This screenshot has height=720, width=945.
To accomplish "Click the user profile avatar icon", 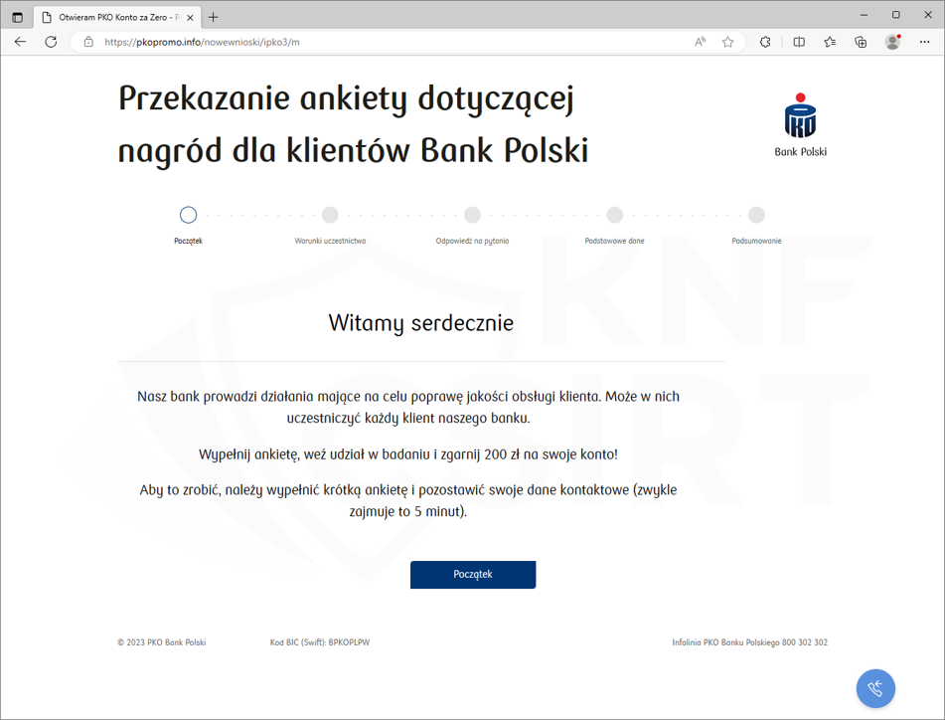I will click(892, 42).
